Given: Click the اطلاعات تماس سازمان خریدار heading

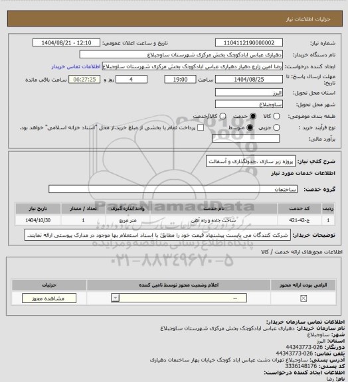Looking at the screenshot, I should 305,322.
